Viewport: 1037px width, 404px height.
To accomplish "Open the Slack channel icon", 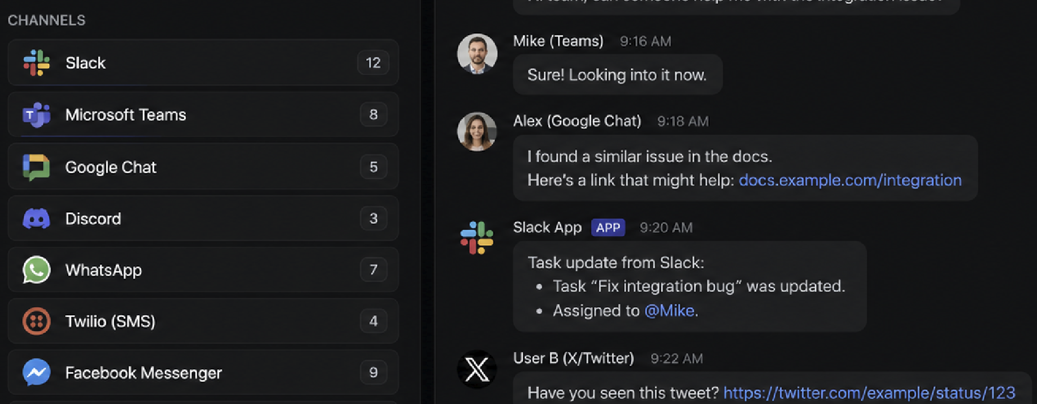I will (x=37, y=62).
